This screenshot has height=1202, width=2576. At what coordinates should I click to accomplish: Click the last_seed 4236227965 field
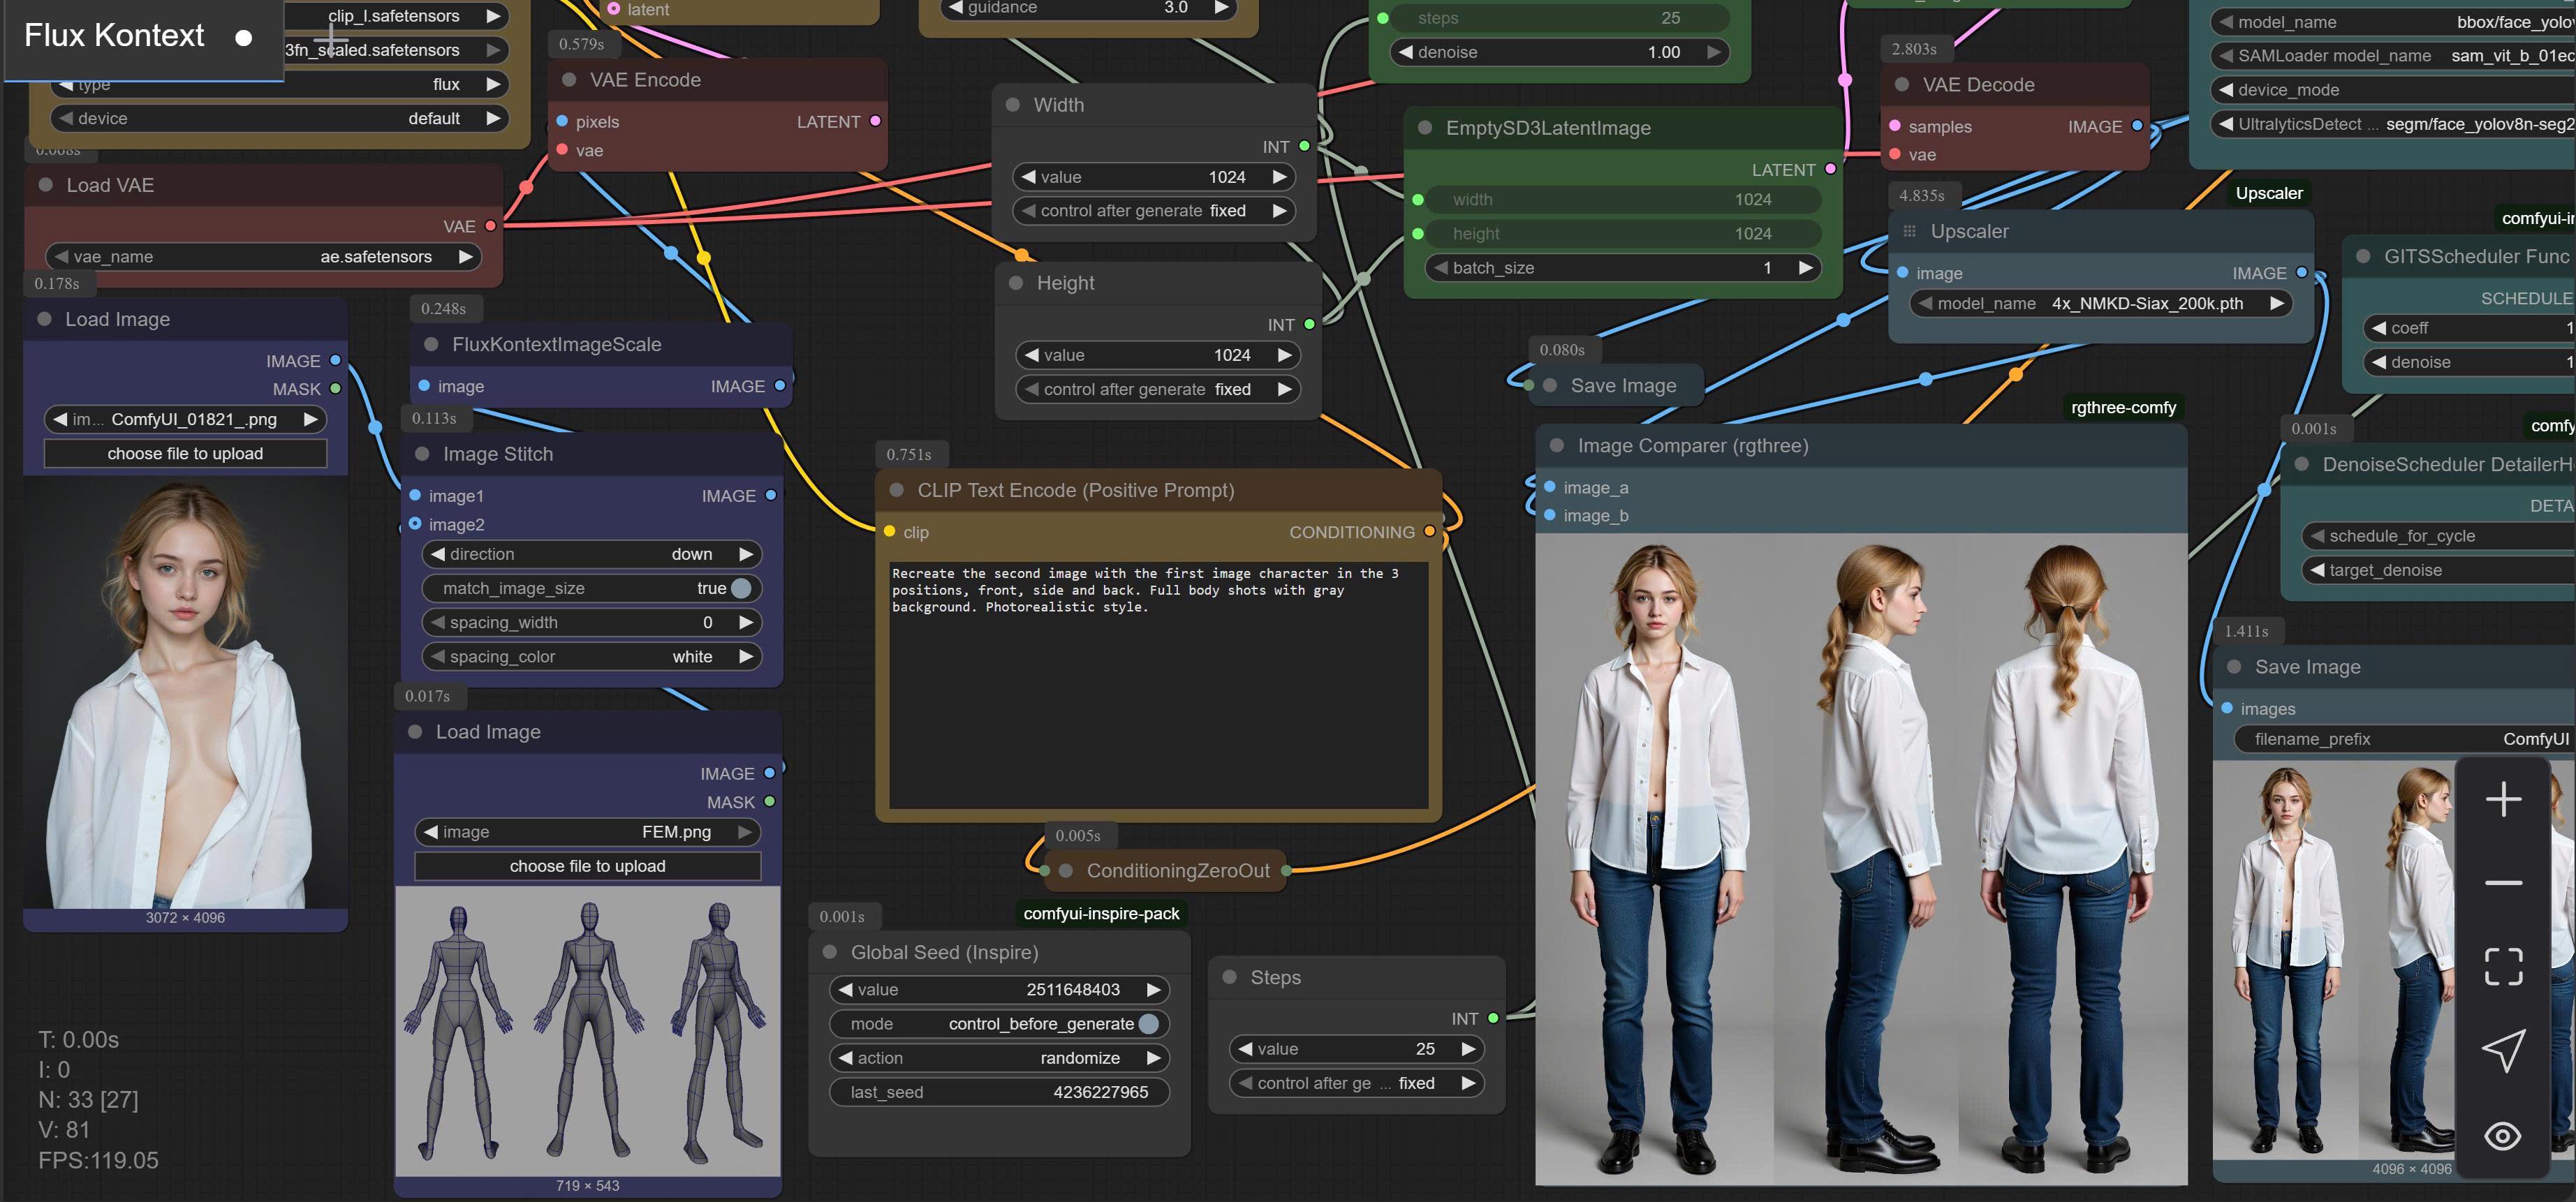click(999, 1092)
